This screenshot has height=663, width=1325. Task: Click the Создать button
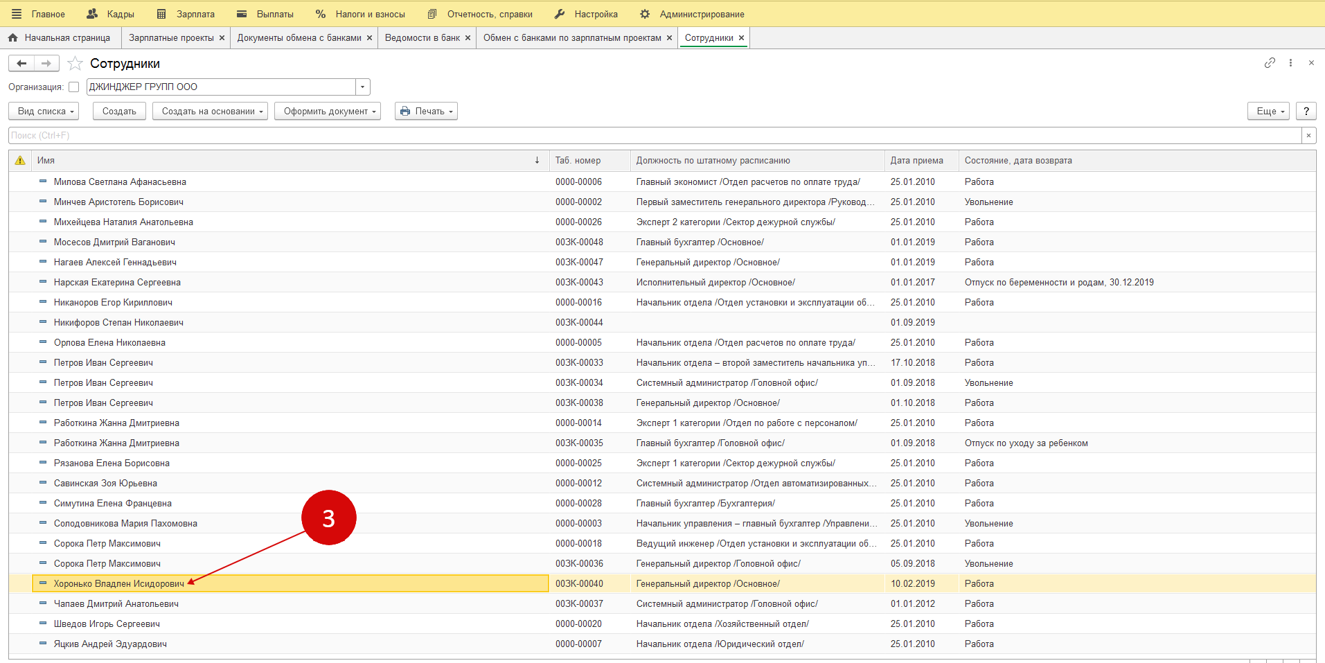[x=119, y=112]
